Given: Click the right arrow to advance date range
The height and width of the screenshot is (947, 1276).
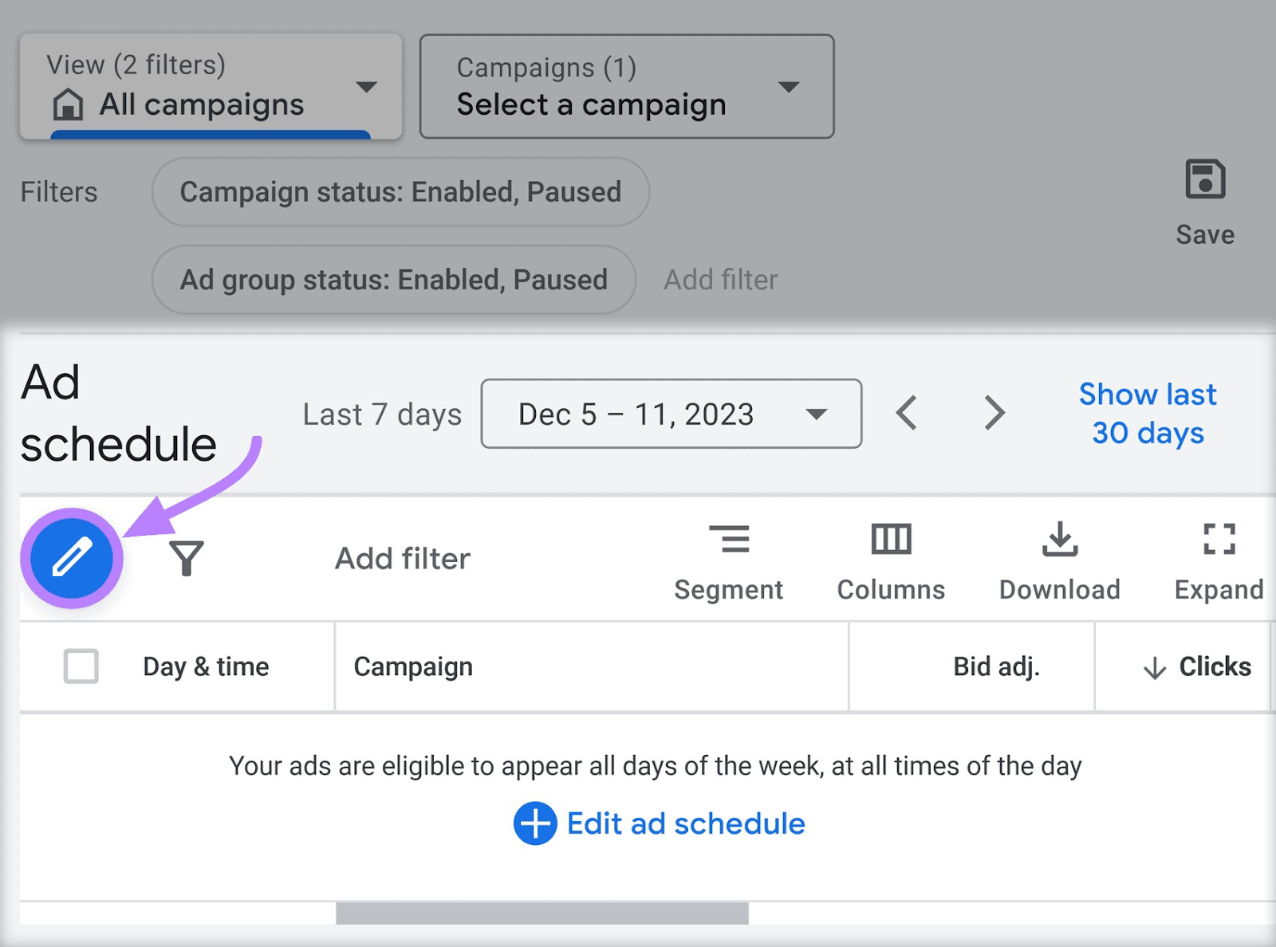Looking at the screenshot, I should point(994,413).
